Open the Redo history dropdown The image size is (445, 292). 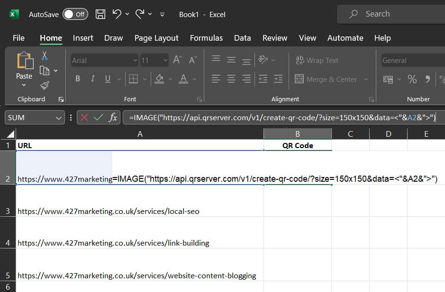[150, 14]
